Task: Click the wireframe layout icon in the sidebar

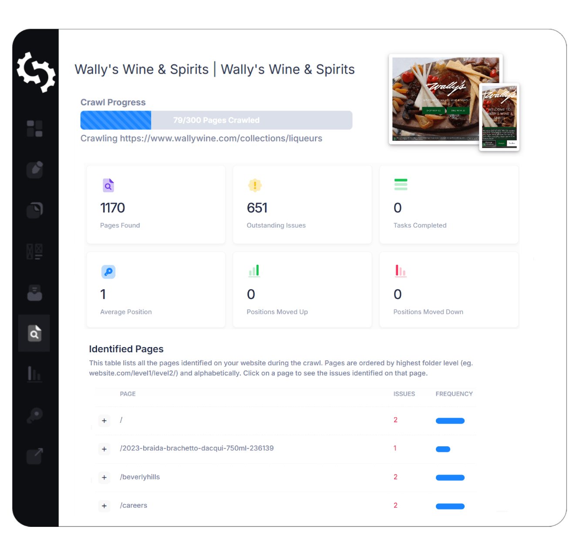Action: click(x=34, y=251)
